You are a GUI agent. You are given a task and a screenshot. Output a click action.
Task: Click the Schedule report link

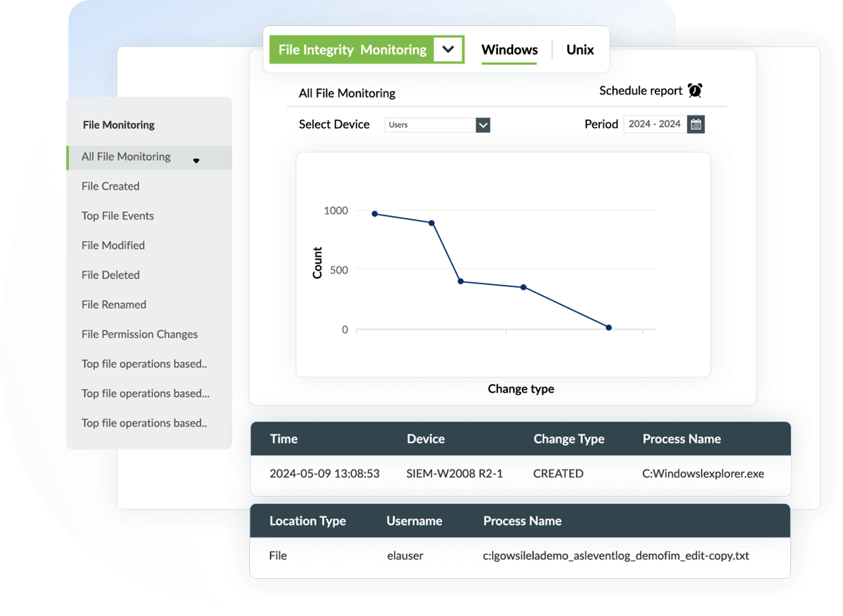(x=641, y=90)
